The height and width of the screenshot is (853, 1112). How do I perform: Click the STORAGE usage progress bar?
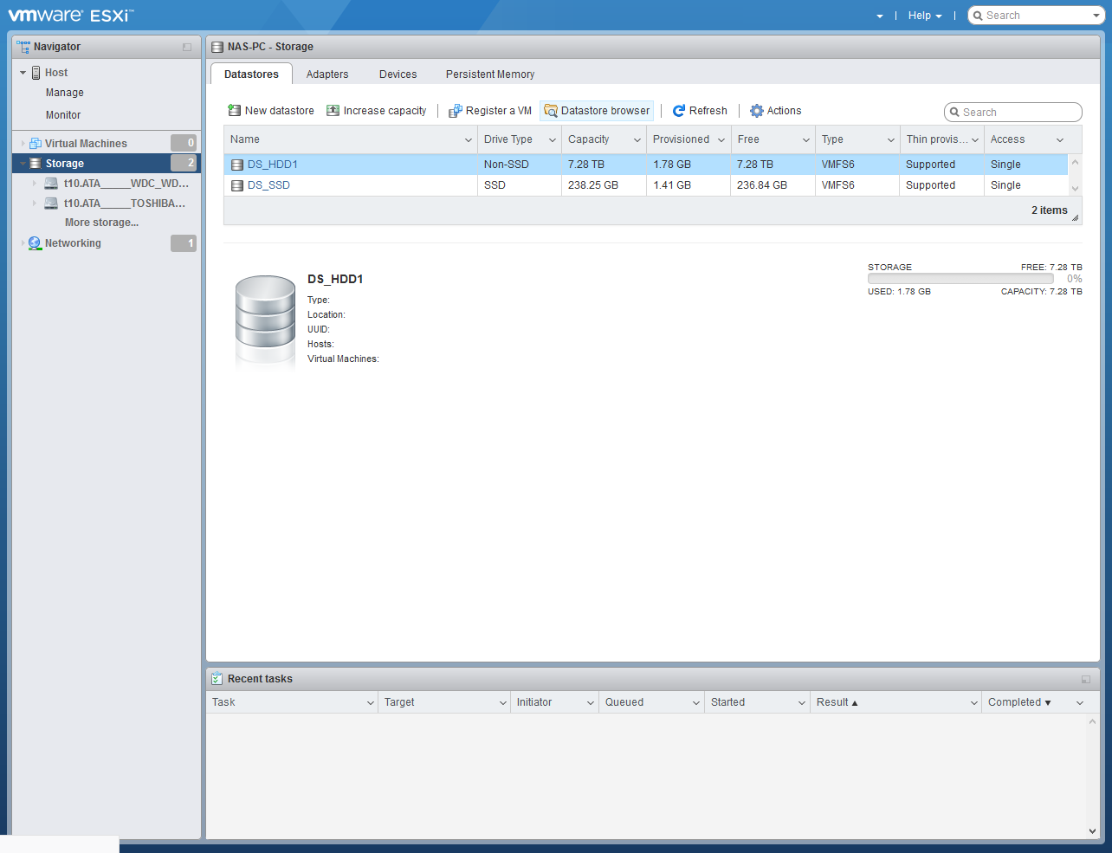click(960, 279)
